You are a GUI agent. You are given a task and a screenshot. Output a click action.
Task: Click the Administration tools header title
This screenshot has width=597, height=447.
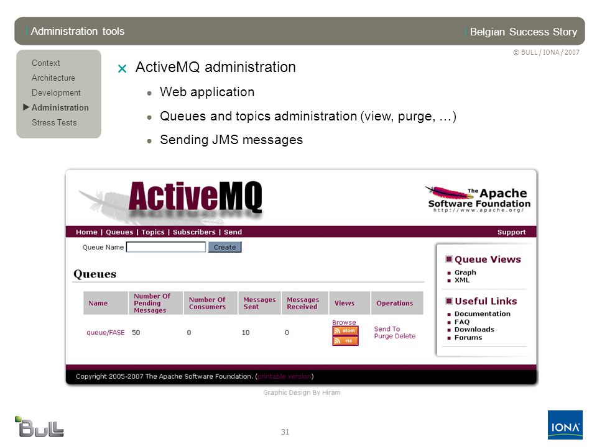click(x=78, y=31)
